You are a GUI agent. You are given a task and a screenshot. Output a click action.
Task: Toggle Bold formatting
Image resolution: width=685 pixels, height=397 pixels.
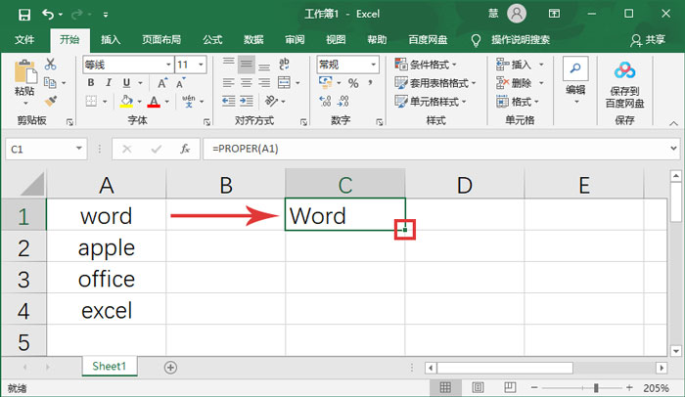coord(91,83)
